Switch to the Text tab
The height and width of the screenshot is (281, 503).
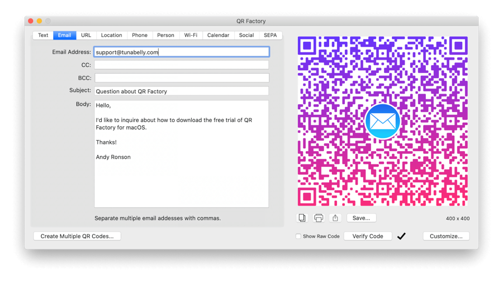[43, 35]
